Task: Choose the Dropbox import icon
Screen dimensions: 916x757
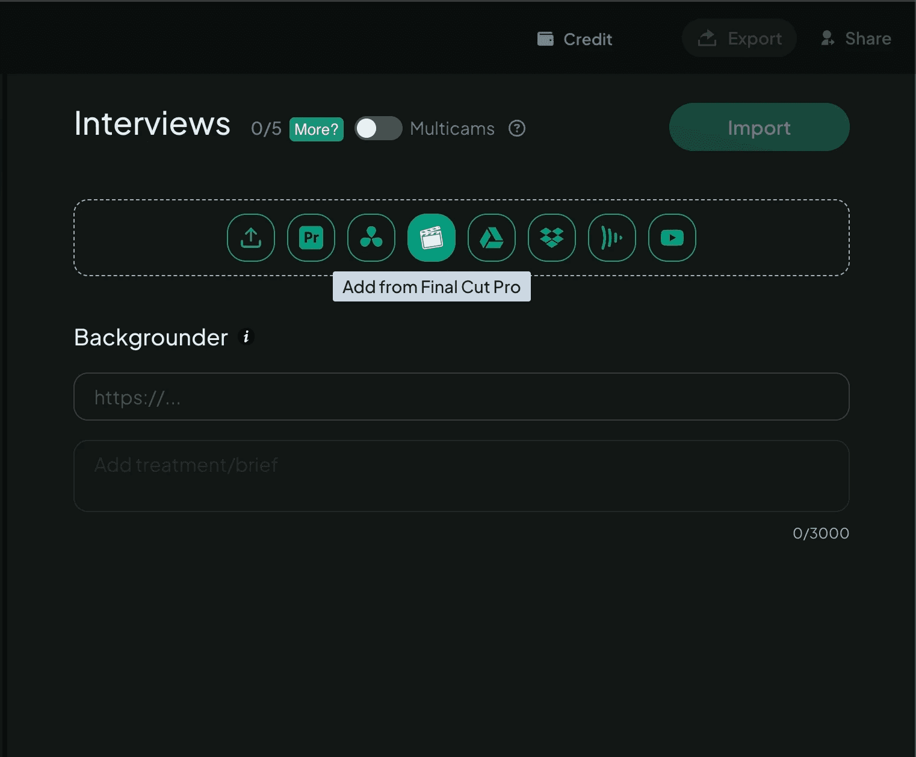Action: coord(552,238)
